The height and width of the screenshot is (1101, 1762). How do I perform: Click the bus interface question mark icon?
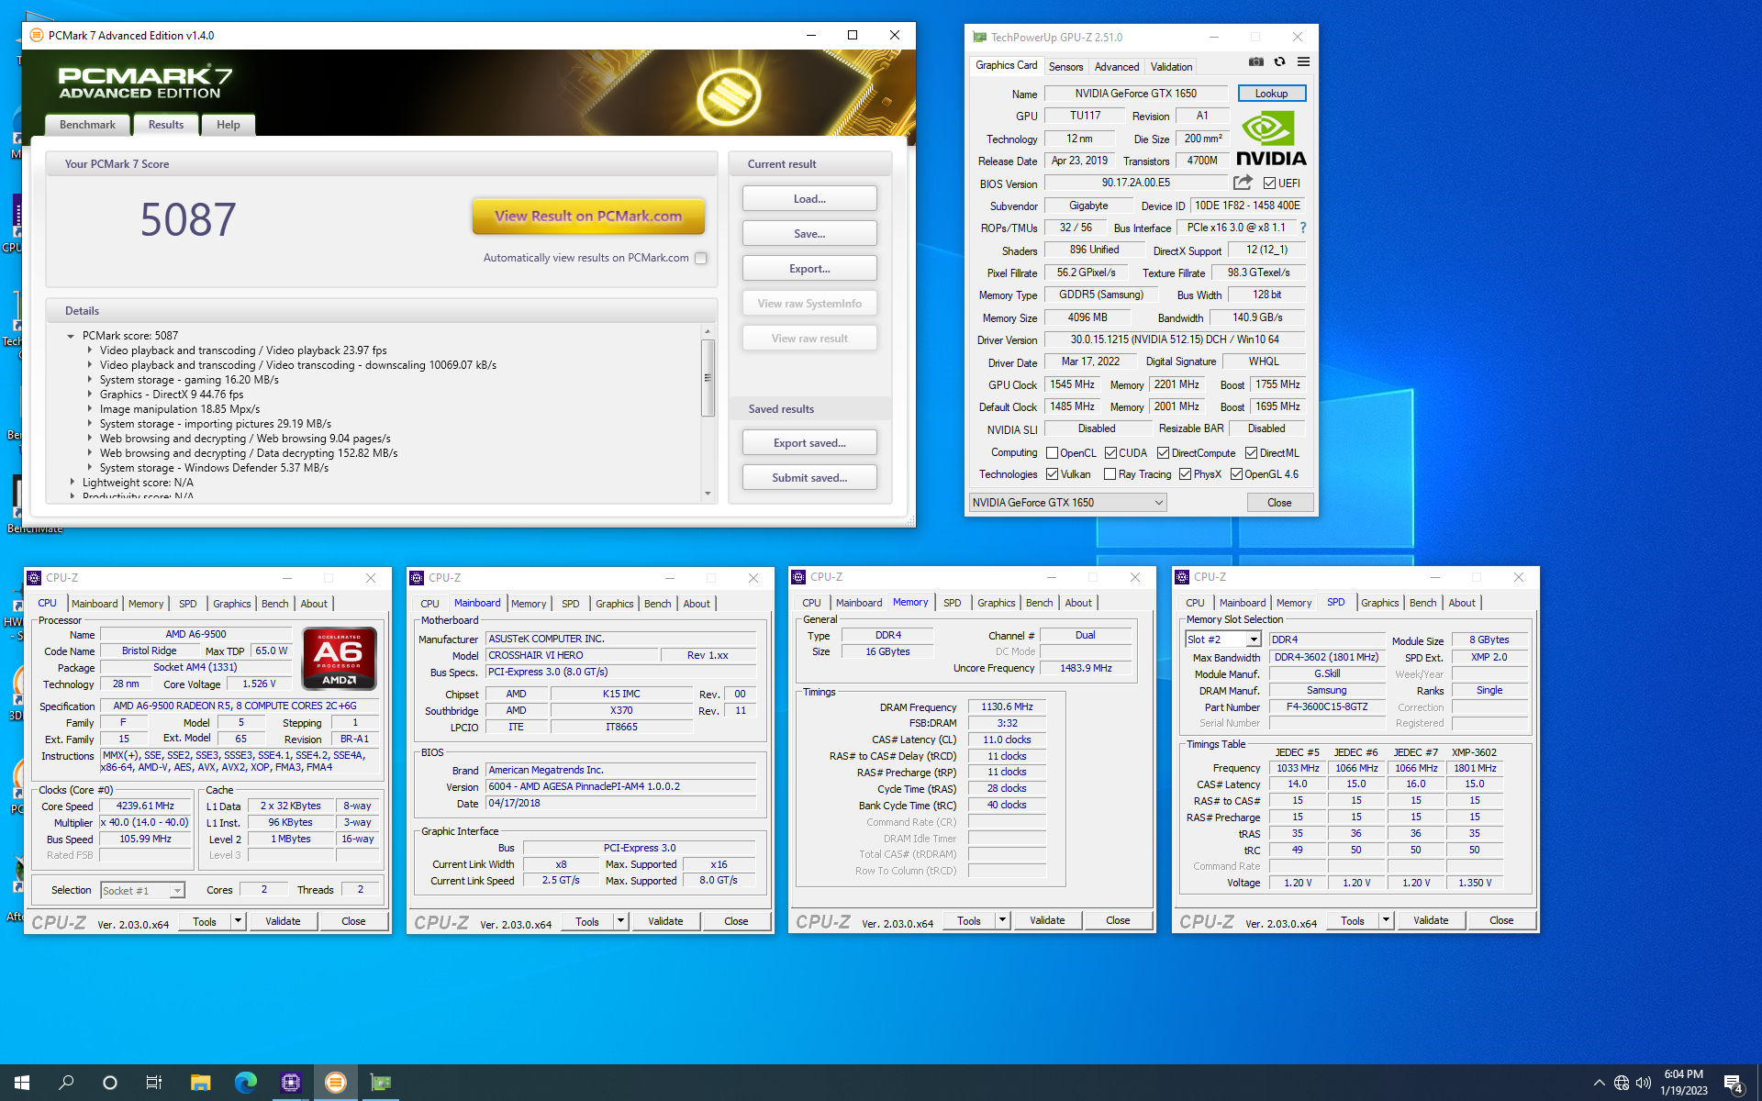click(x=1302, y=228)
